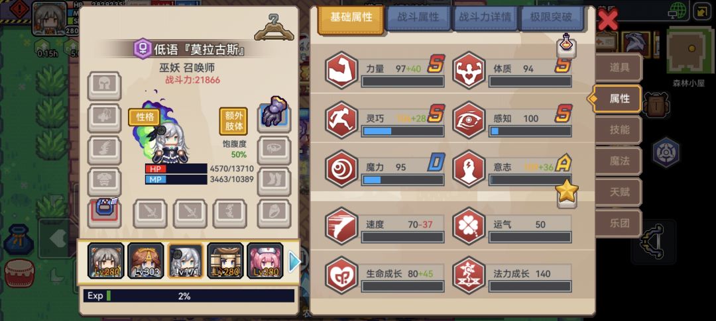Image resolution: width=716 pixels, height=321 pixels.
Task: Select the Lv303 character portrait
Action: tap(146, 261)
